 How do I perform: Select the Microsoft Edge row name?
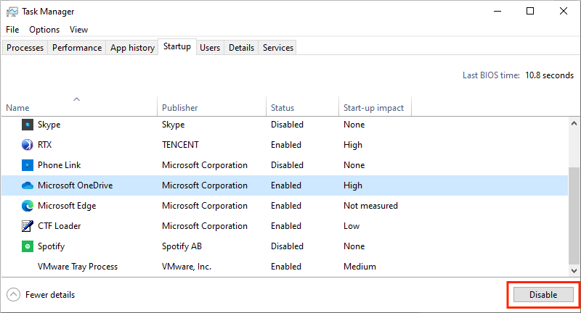pyautogui.click(x=67, y=206)
